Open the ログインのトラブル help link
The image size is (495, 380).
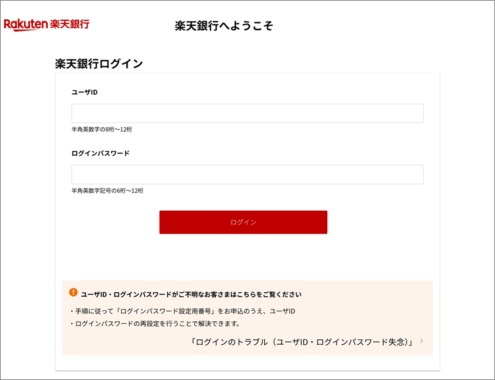pos(302,342)
